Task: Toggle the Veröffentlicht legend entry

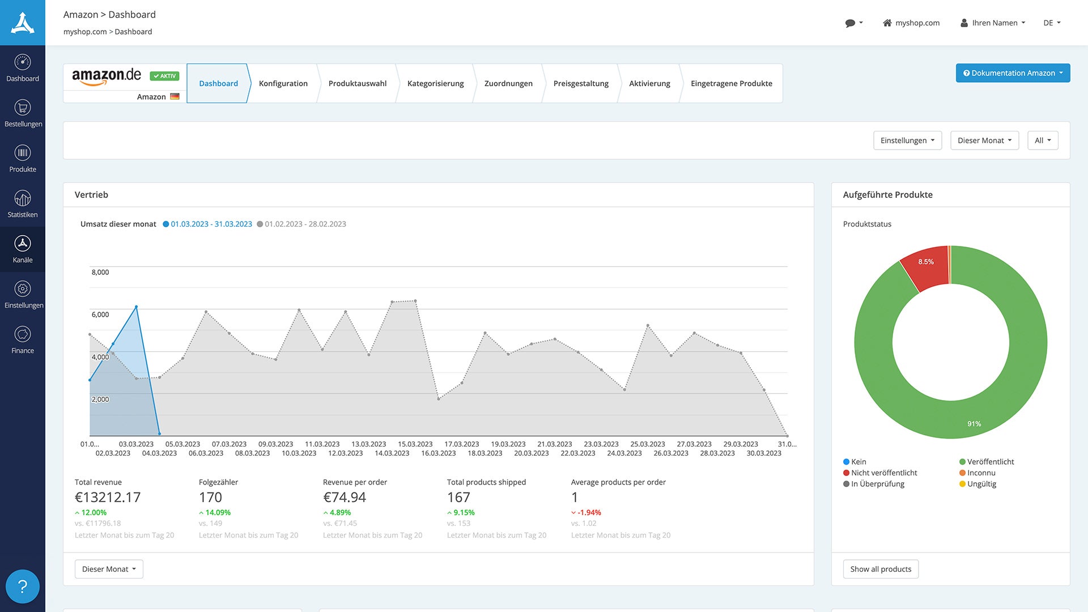Action: (x=987, y=462)
